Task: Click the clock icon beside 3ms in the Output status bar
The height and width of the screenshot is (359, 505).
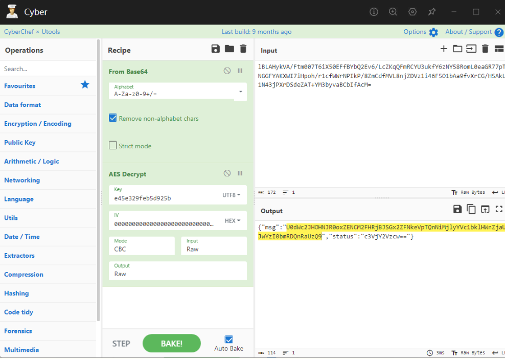Action: [430, 353]
